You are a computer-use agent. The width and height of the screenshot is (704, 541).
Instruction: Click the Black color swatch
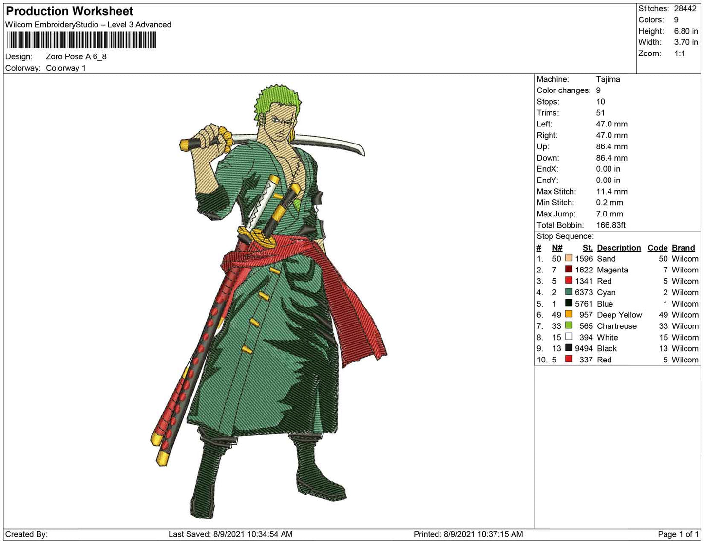(x=569, y=348)
